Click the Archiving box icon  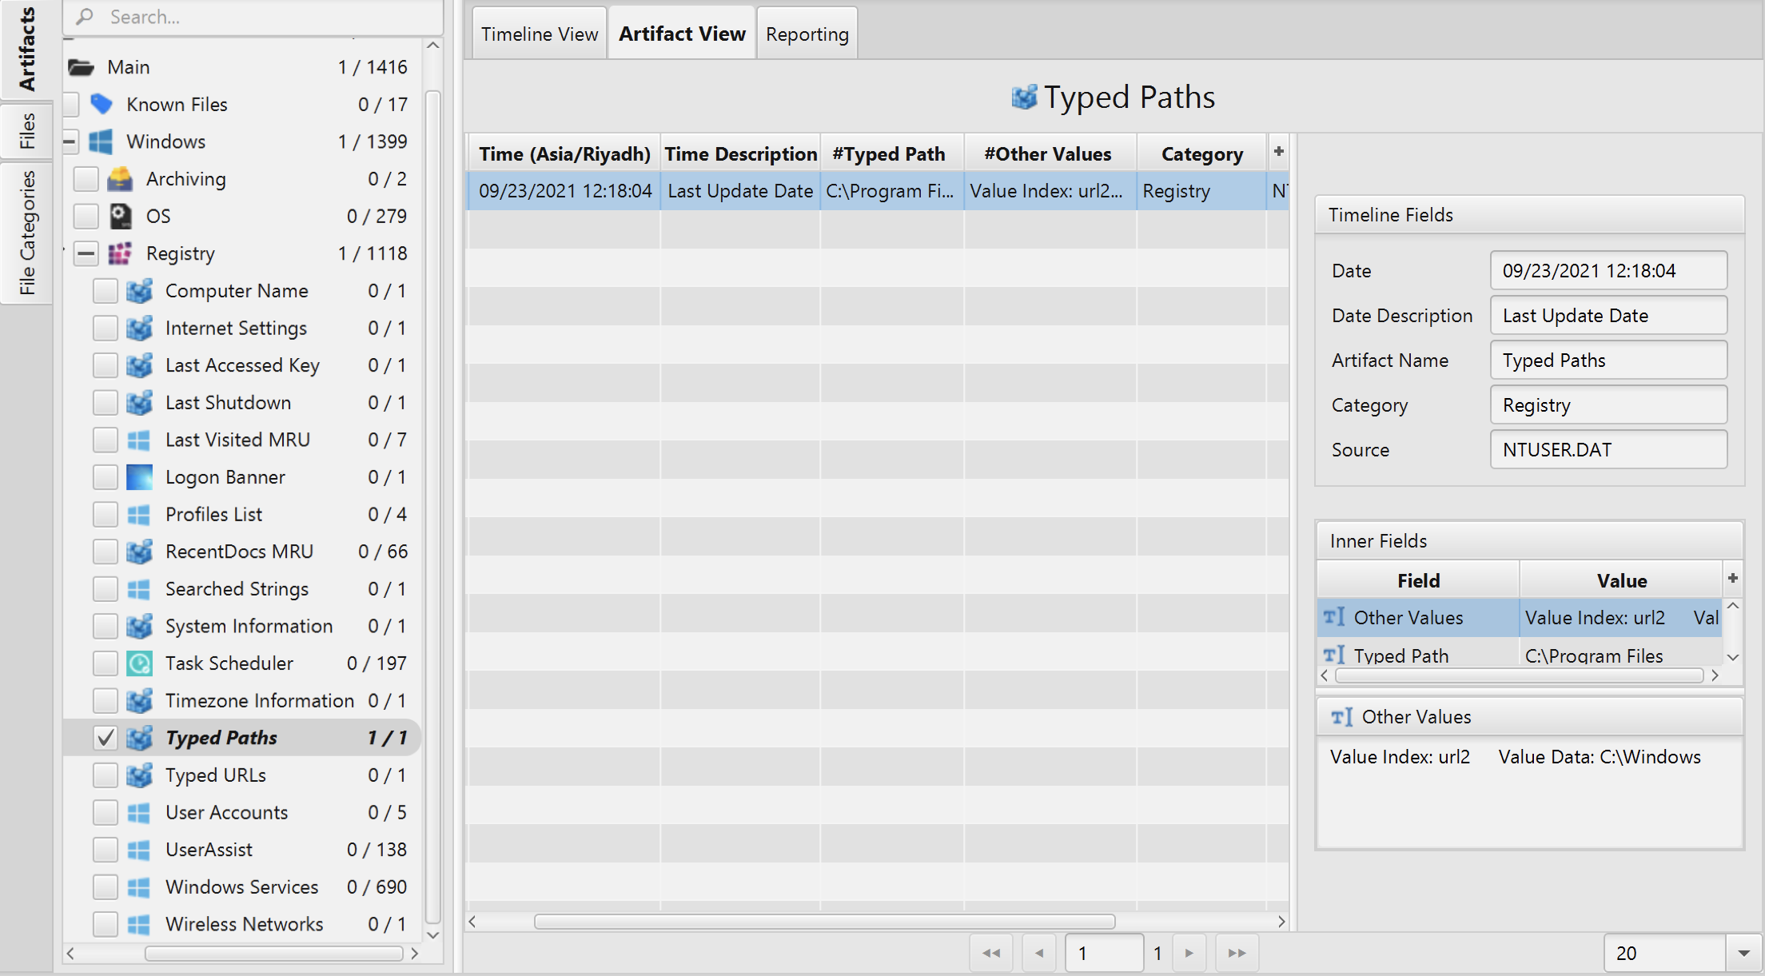pos(120,179)
